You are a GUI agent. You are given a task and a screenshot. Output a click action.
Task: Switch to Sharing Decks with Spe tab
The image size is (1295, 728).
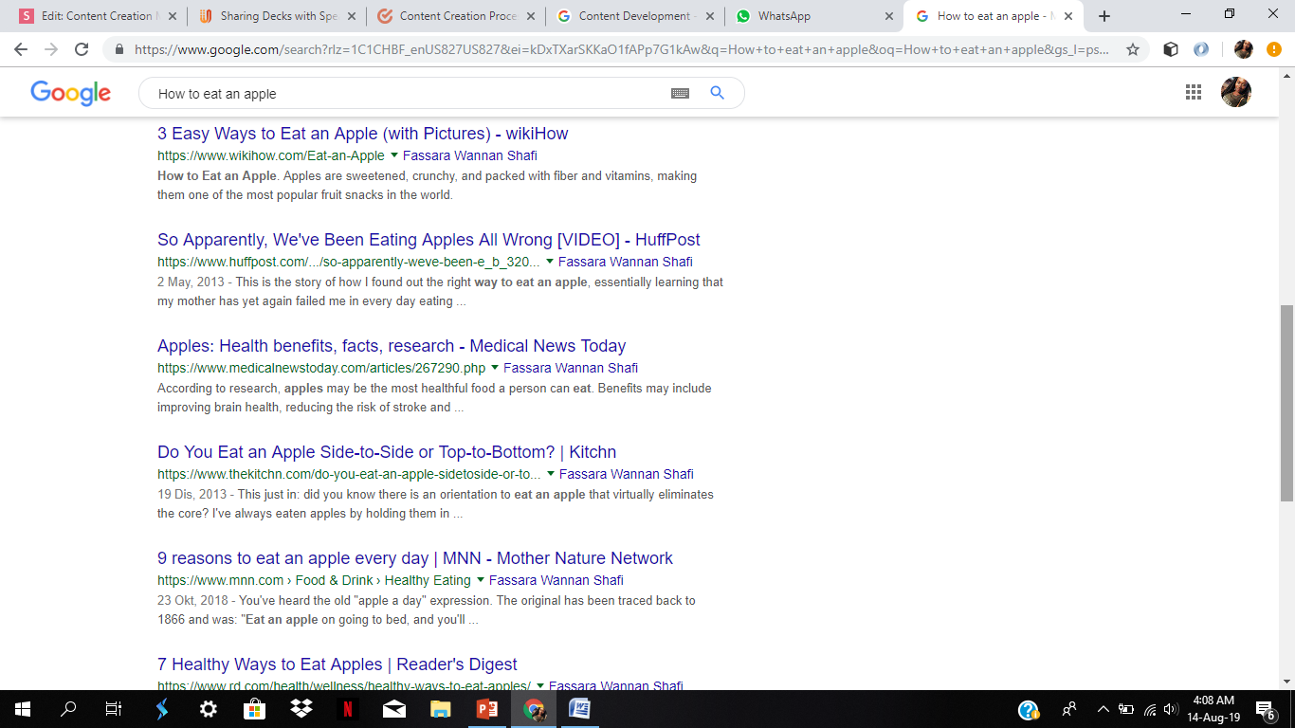[x=276, y=16]
